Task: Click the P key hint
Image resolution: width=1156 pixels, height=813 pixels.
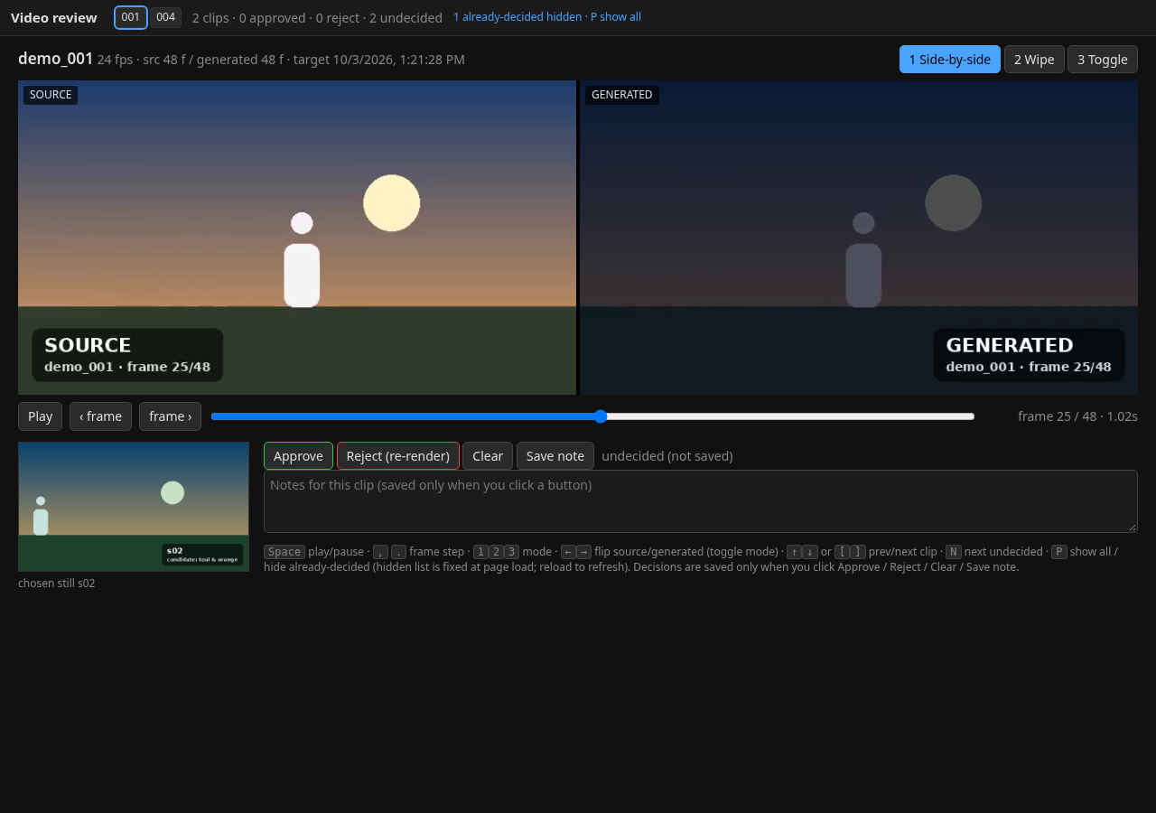Action: click(x=1059, y=552)
